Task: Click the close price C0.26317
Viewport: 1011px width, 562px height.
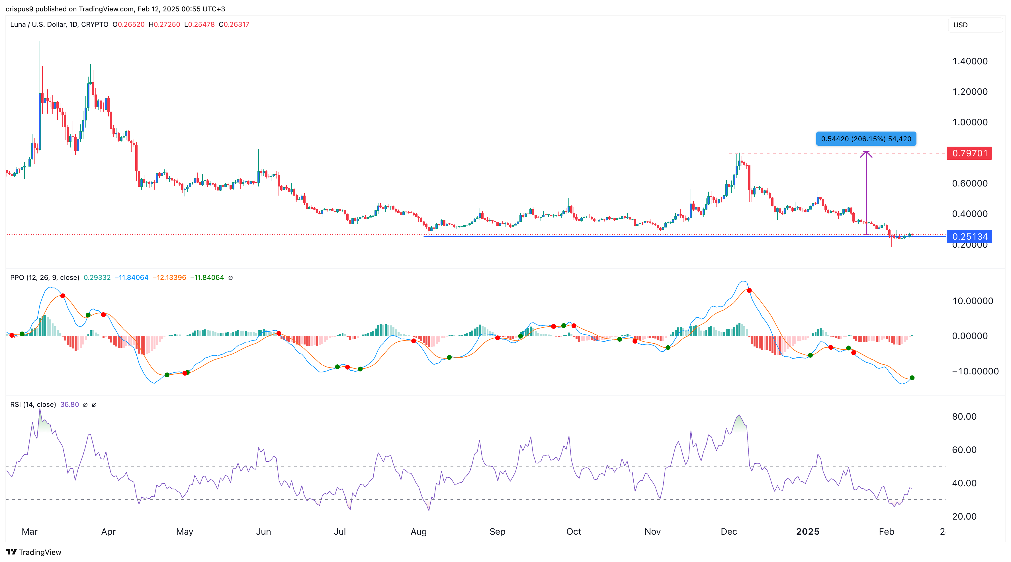Action: click(x=234, y=24)
